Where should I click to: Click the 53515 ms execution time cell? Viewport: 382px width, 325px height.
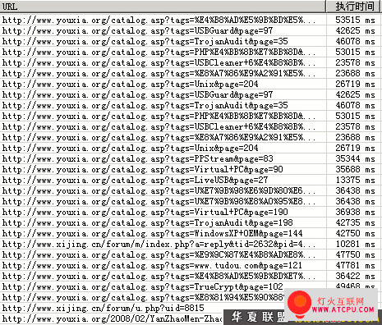click(x=354, y=20)
